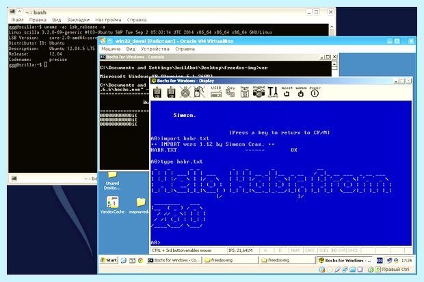424x282 pixels.
Task: Click the CAPS indicator in Bochs status bar
Action: pos(310,251)
